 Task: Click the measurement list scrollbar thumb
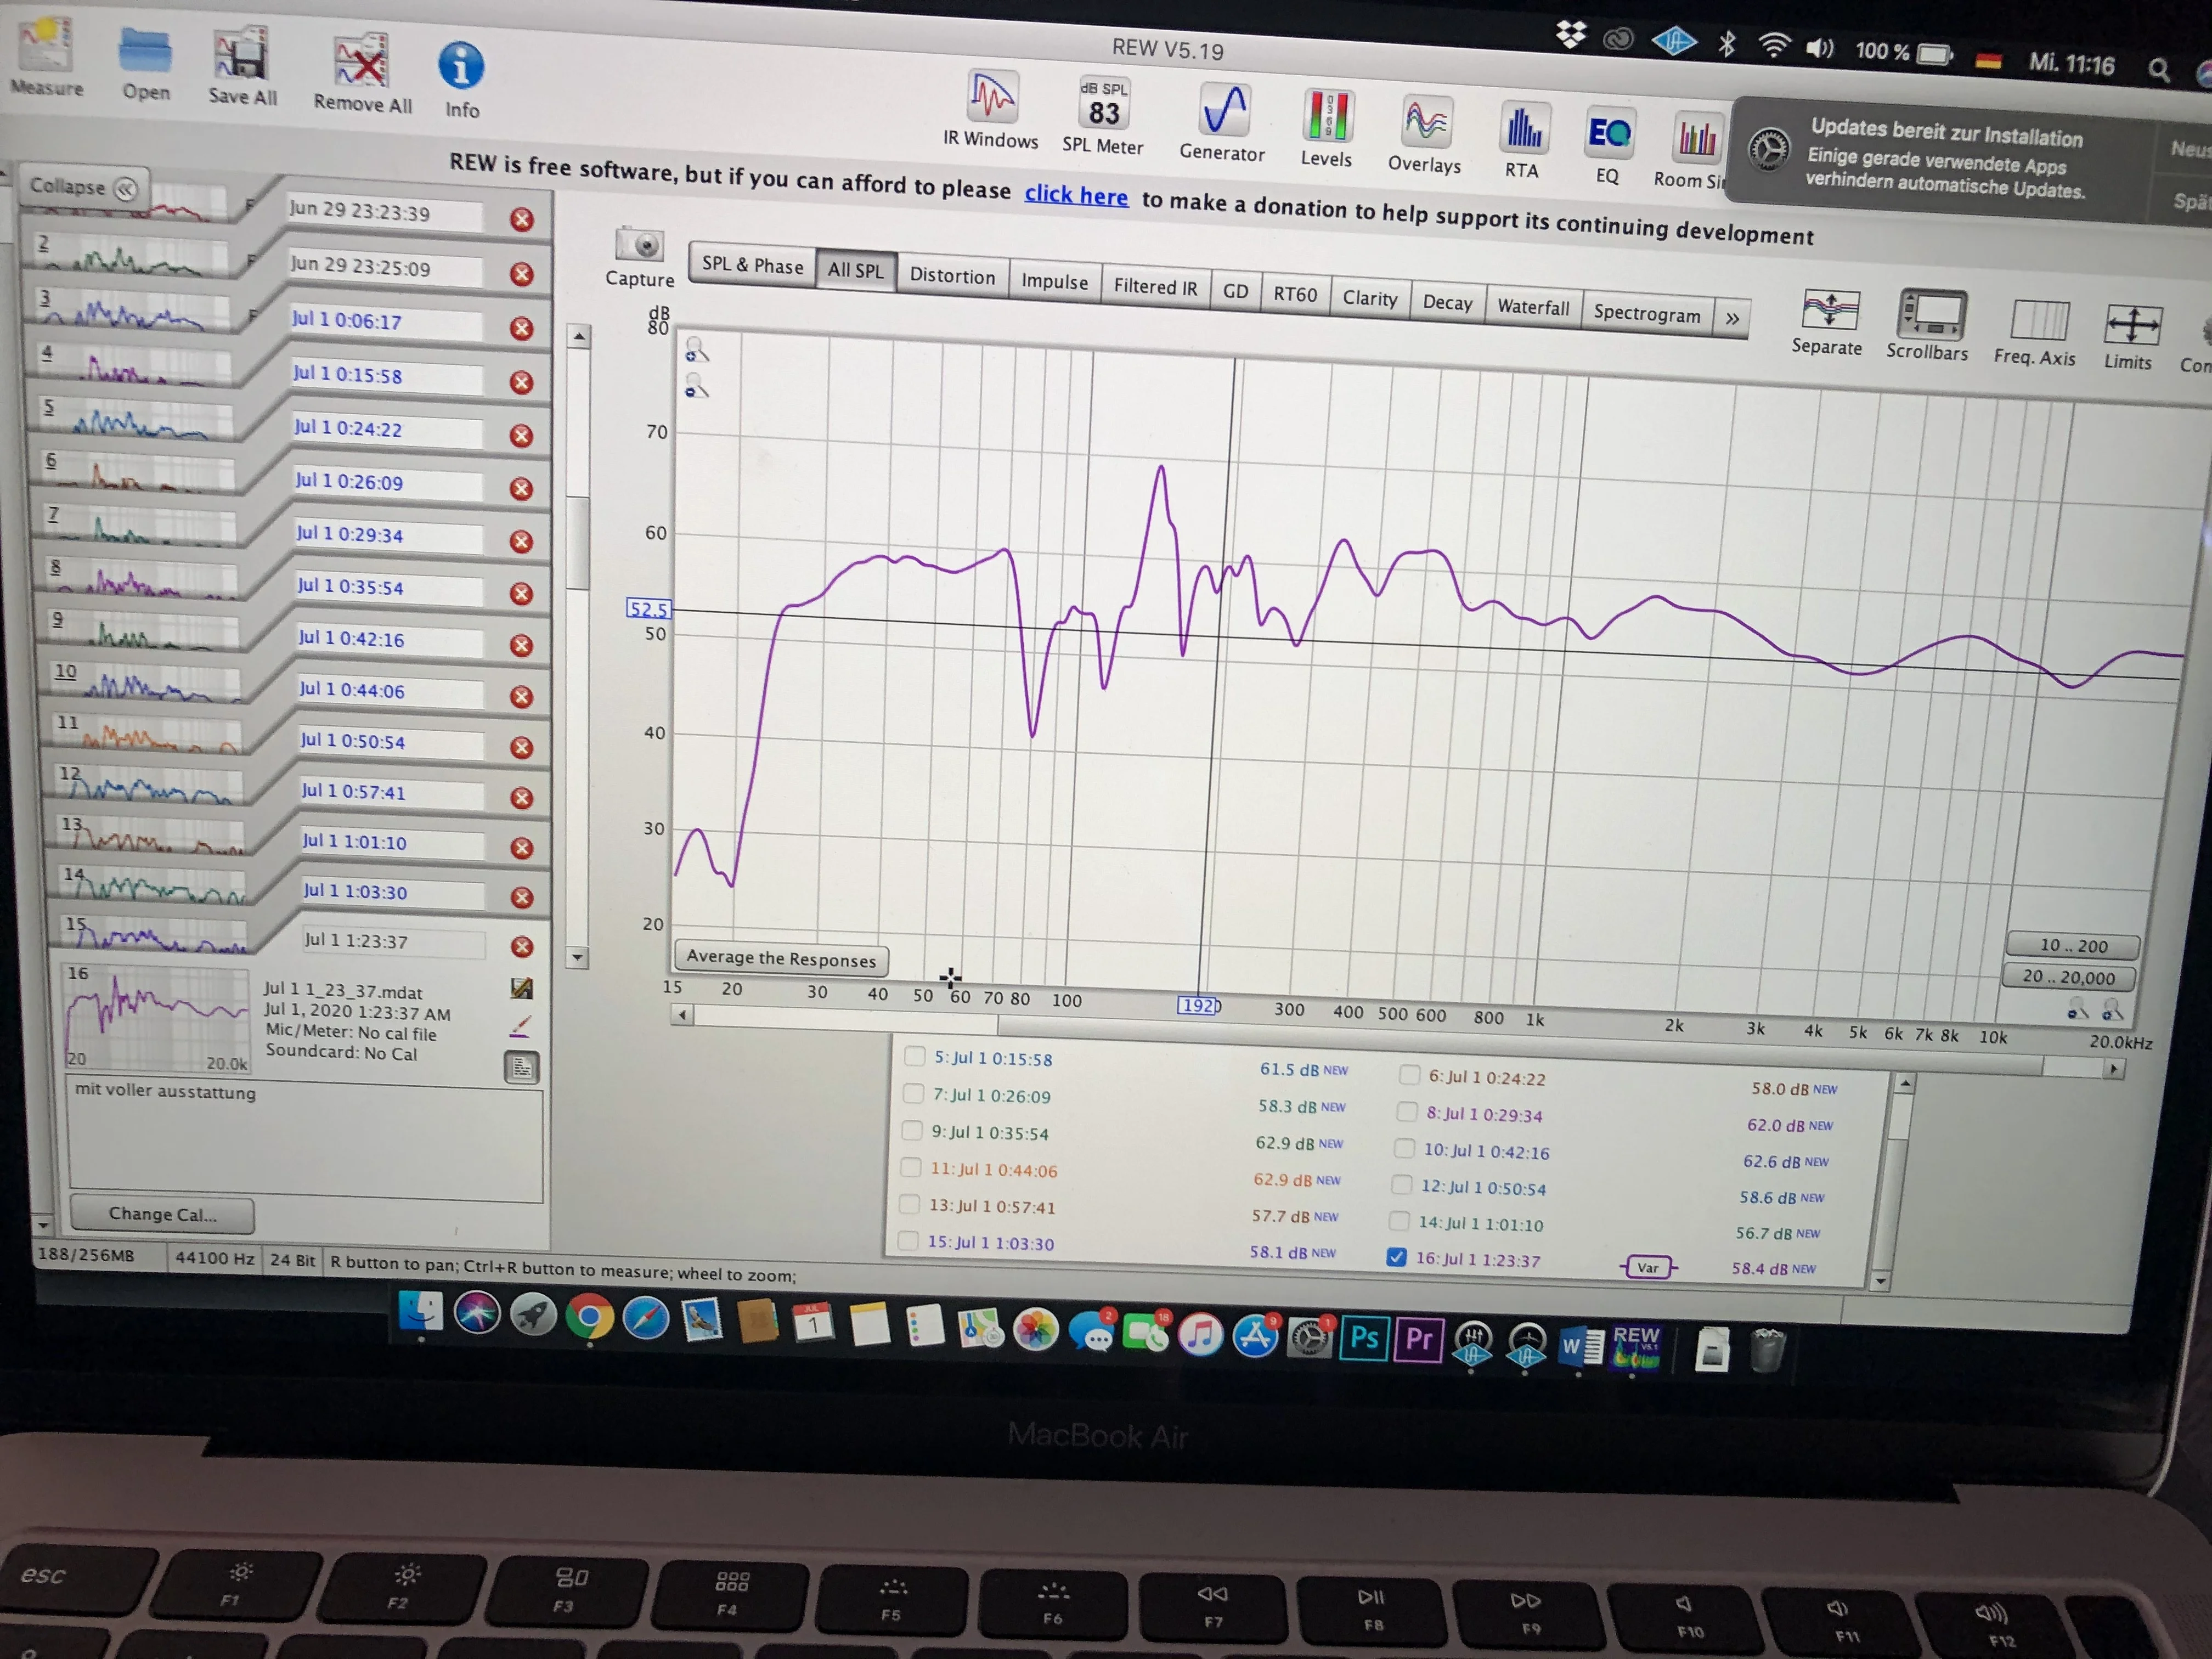(578, 543)
